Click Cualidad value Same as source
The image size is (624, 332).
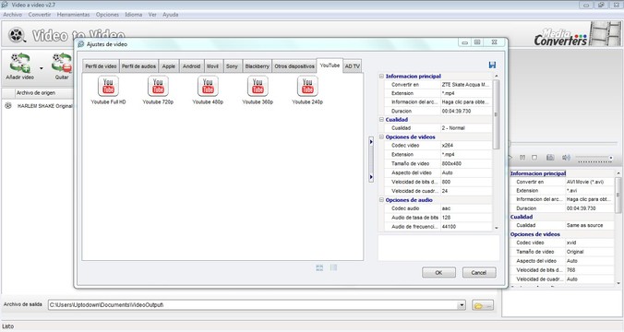(590, 225)
